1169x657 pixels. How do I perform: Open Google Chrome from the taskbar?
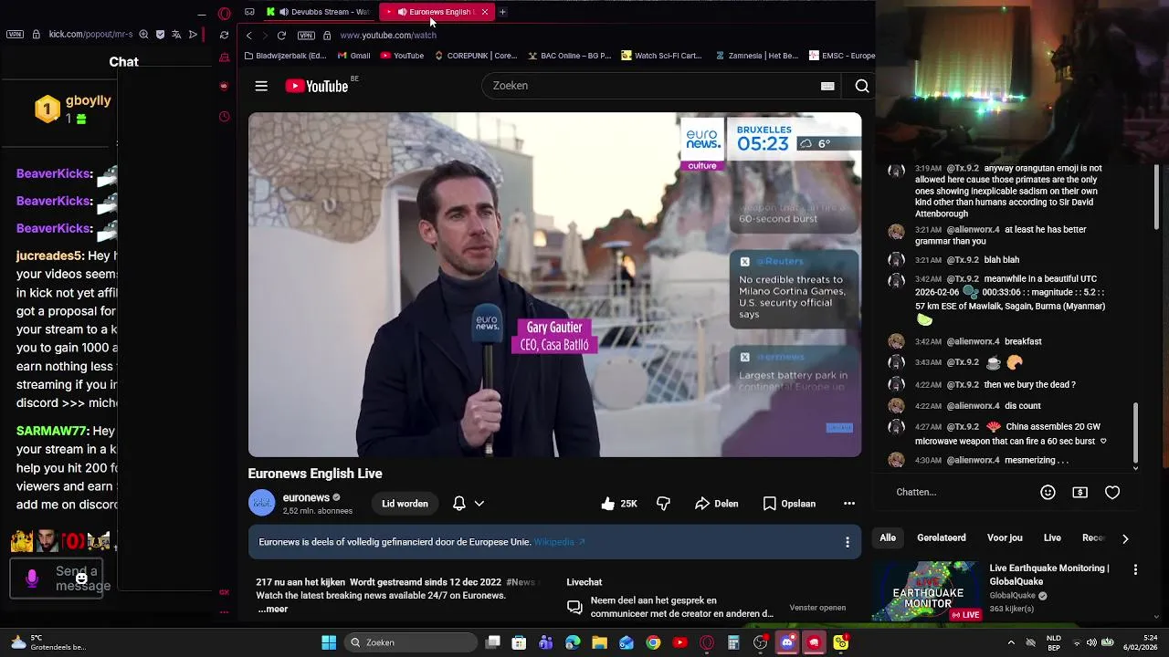(653, 642)
